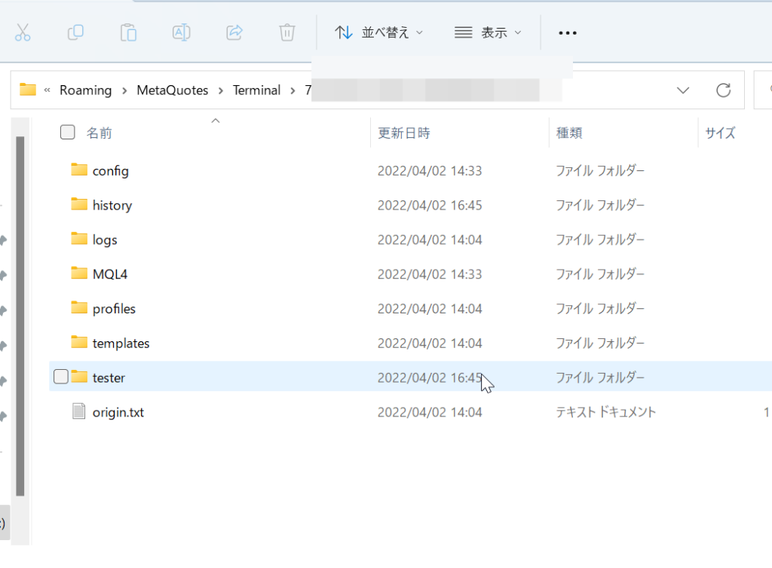
Task: Click the Cut scissors icon
Action: (x=23, y=32)
